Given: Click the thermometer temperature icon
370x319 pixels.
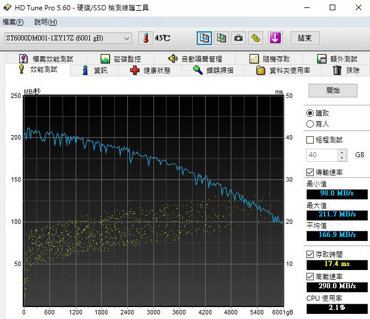Looking at the screenshot, I should pos(145,38).
